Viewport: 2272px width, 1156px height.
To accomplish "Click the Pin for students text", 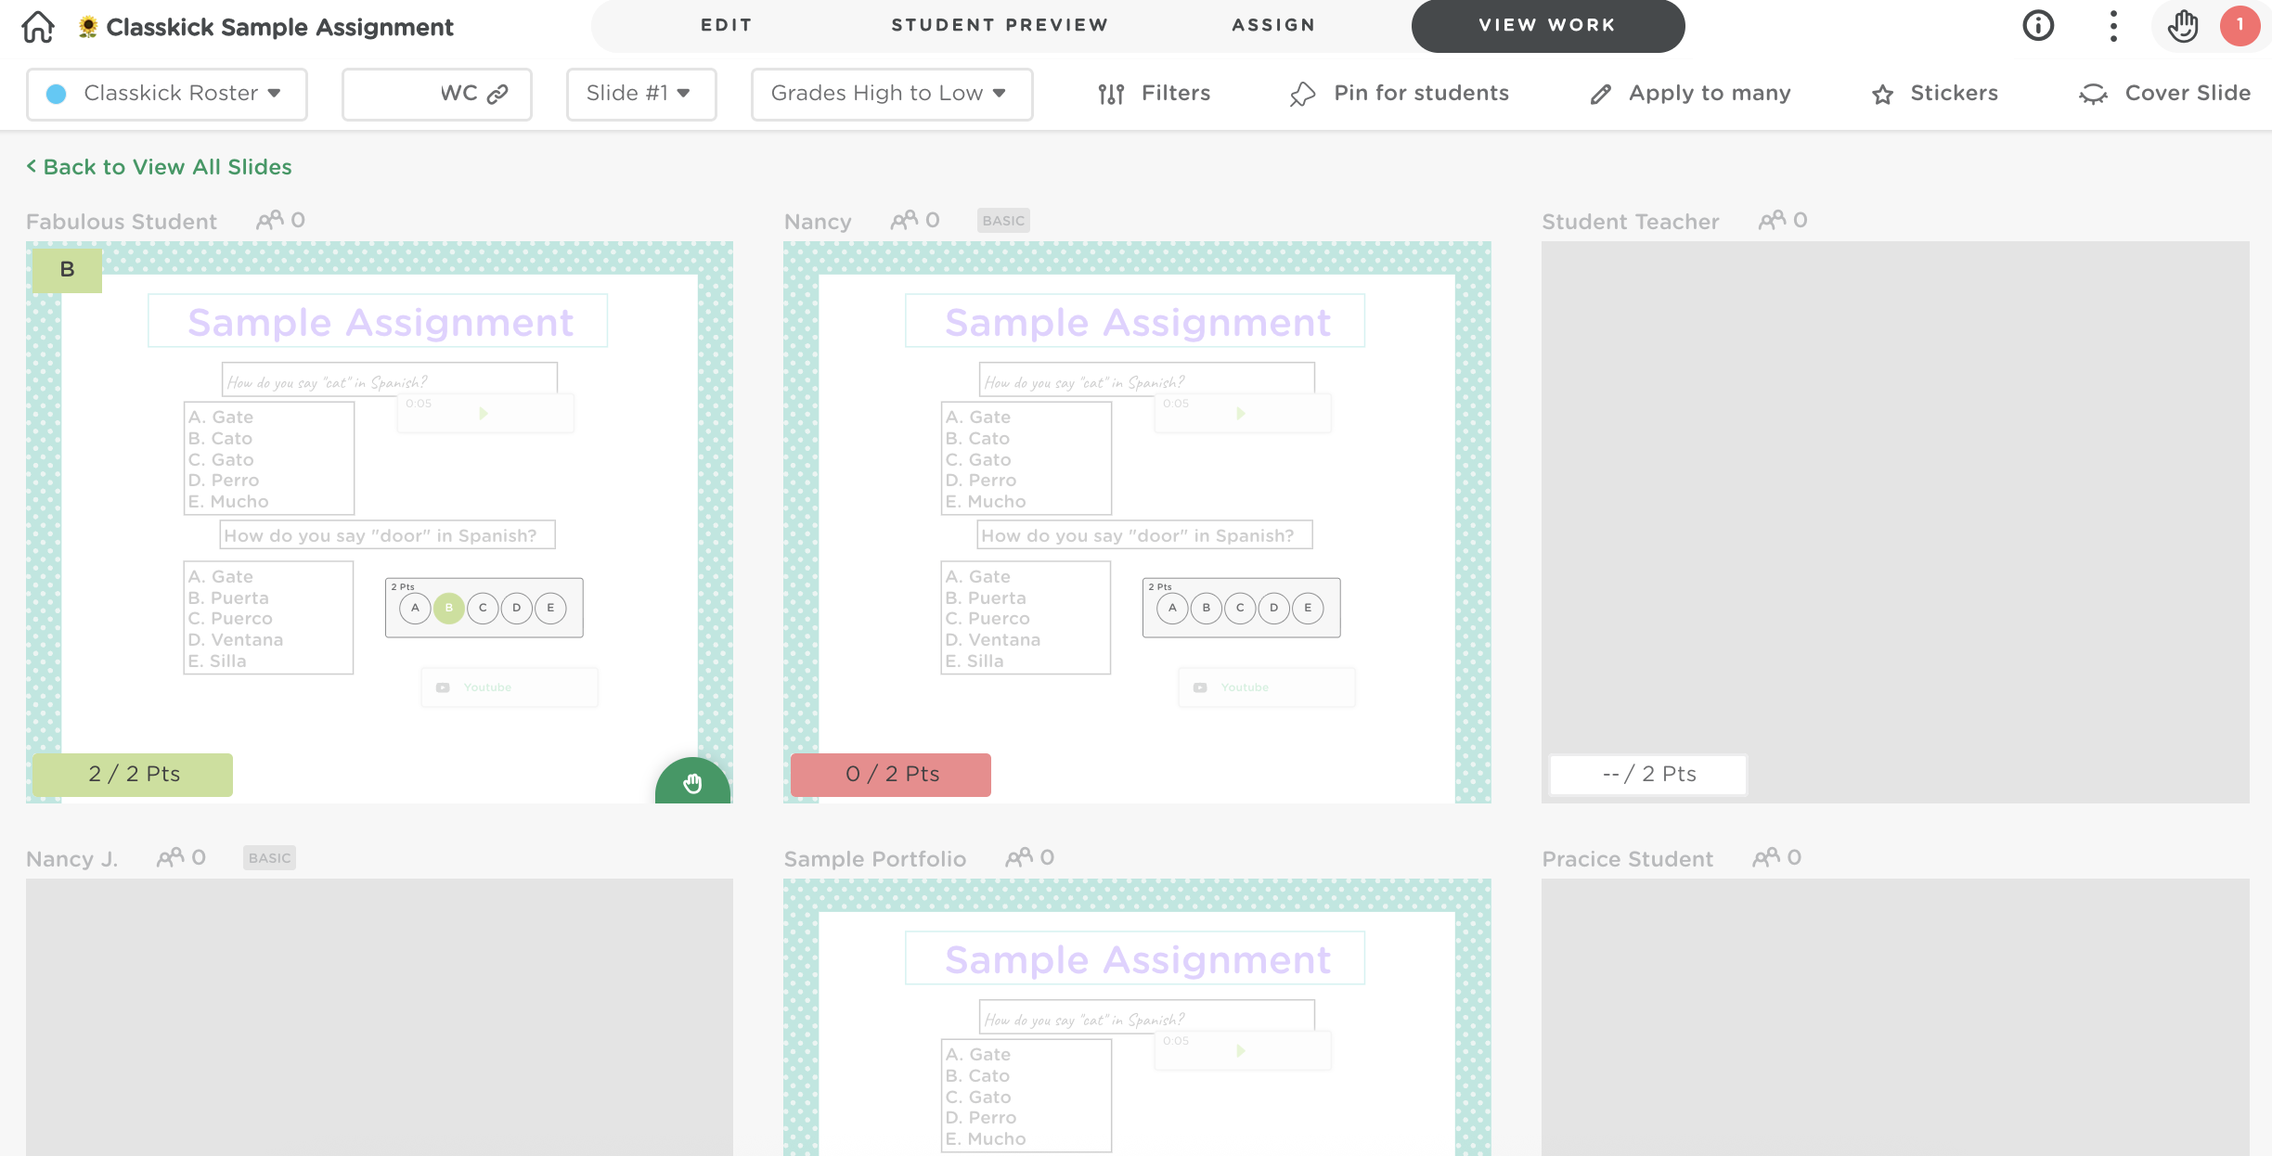I will pyautogui.click(x=1421, y=93).
